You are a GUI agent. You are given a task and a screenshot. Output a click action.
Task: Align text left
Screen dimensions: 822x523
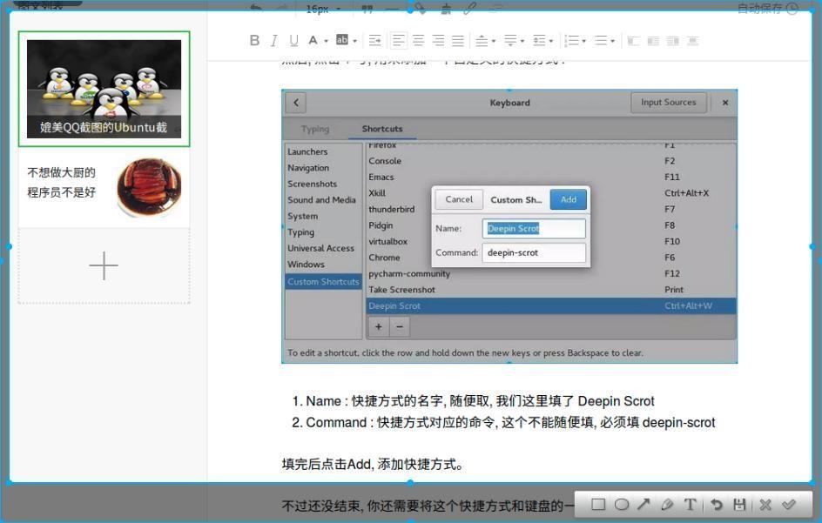(x=399, y=40)
